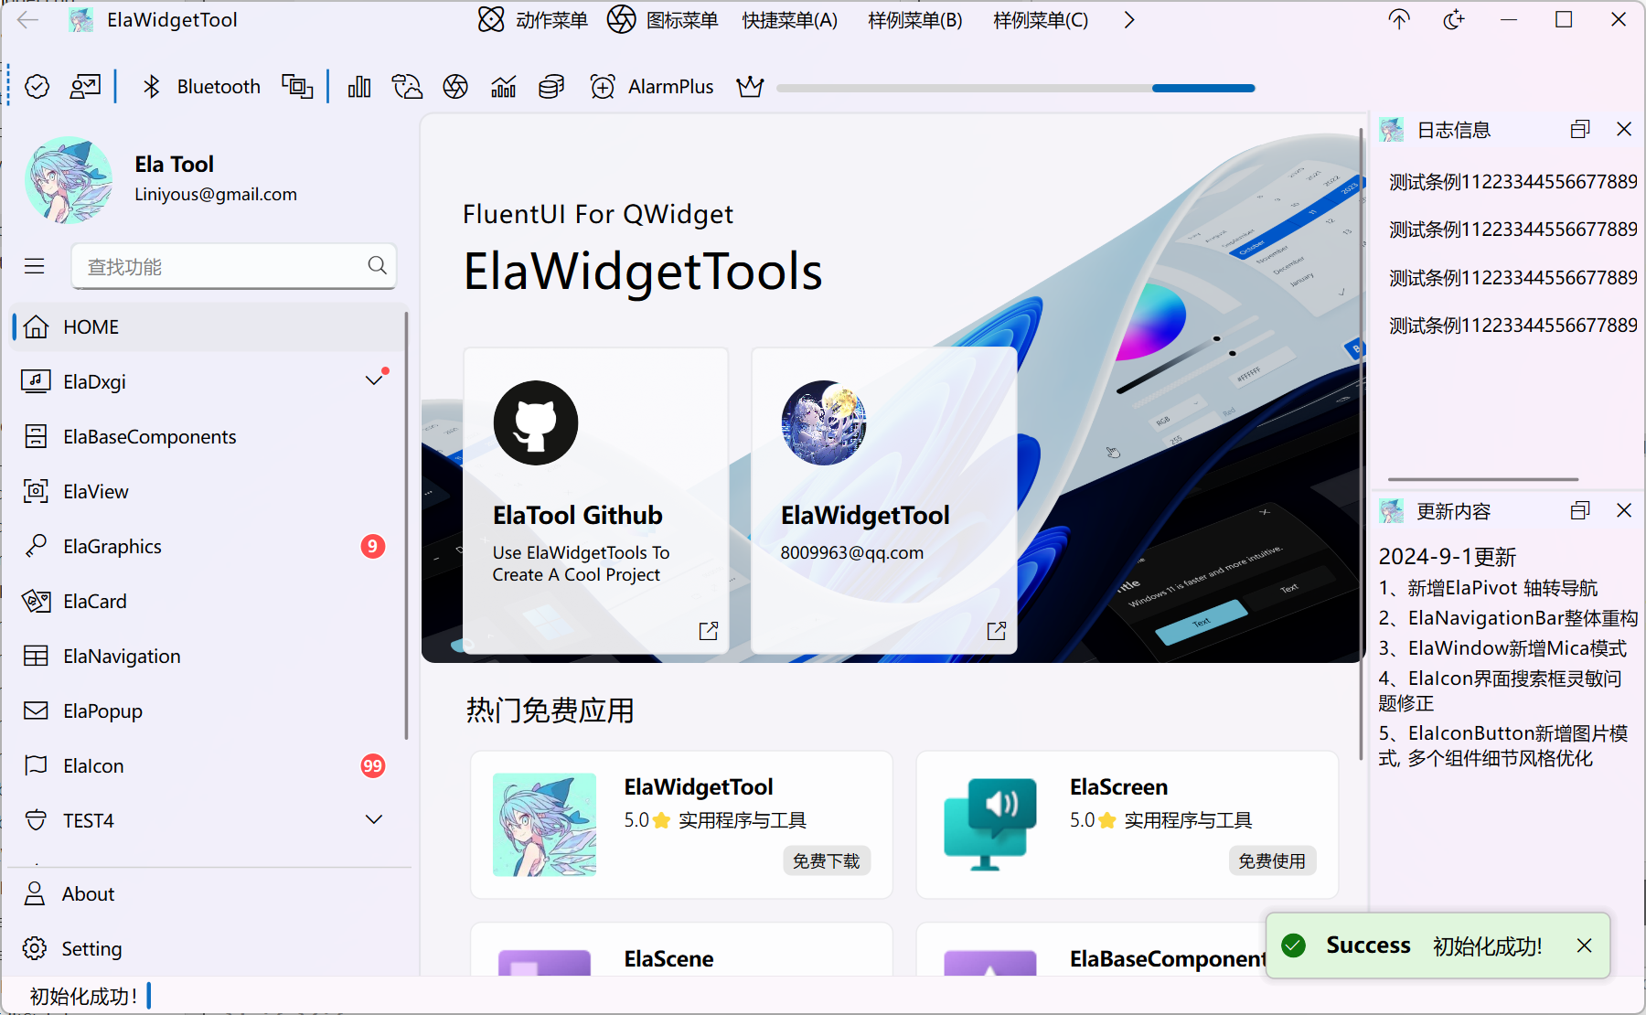
Task: Click the badge checkmark toolbar icon
Action: (x=37, y=87)
